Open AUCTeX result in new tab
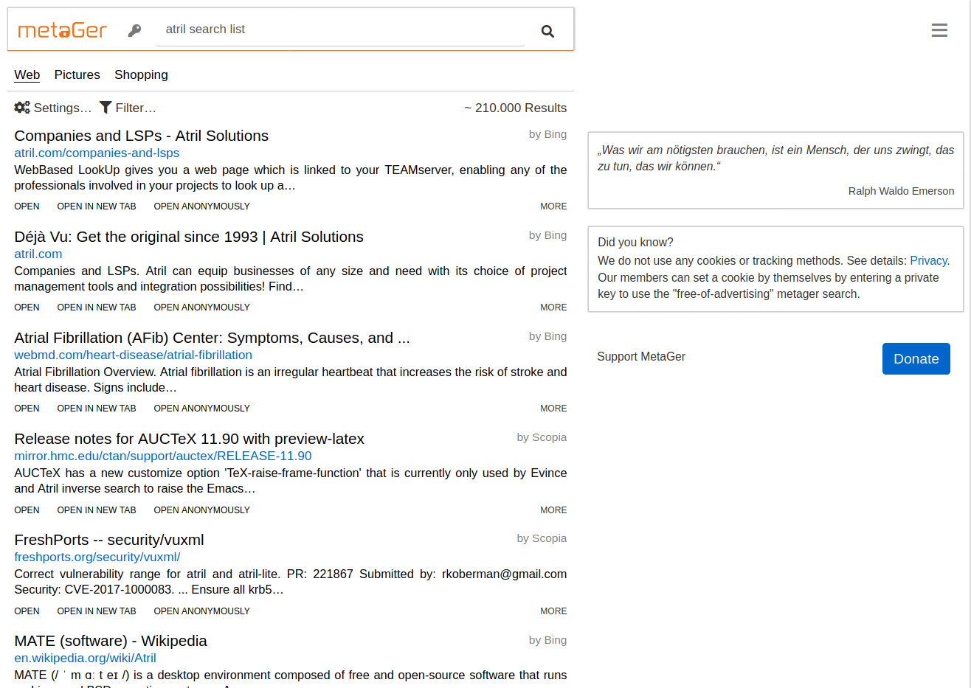This screenshot has height=688, width=971. point(97,510)
